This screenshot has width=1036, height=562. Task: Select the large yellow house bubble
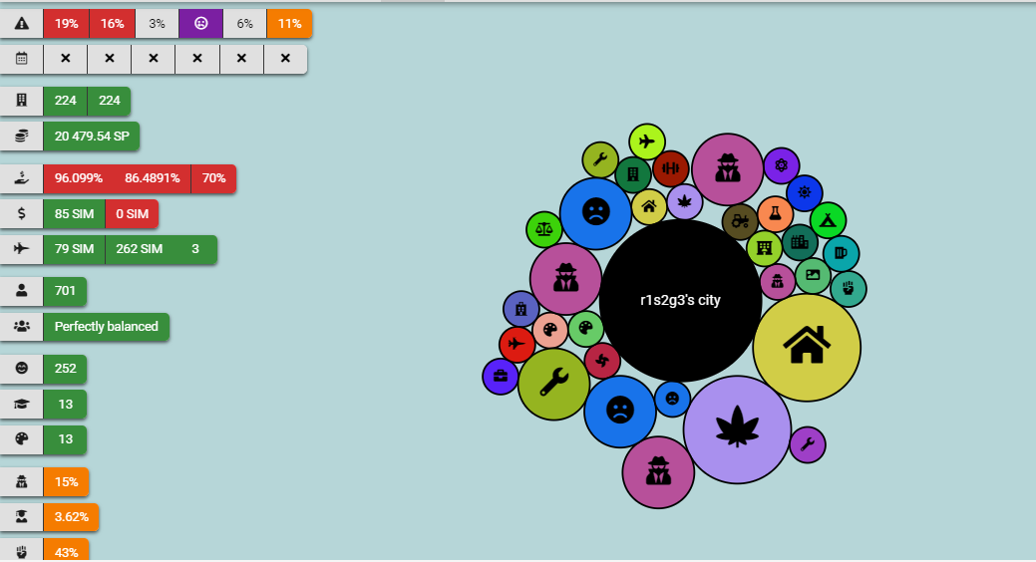[807, 348]
